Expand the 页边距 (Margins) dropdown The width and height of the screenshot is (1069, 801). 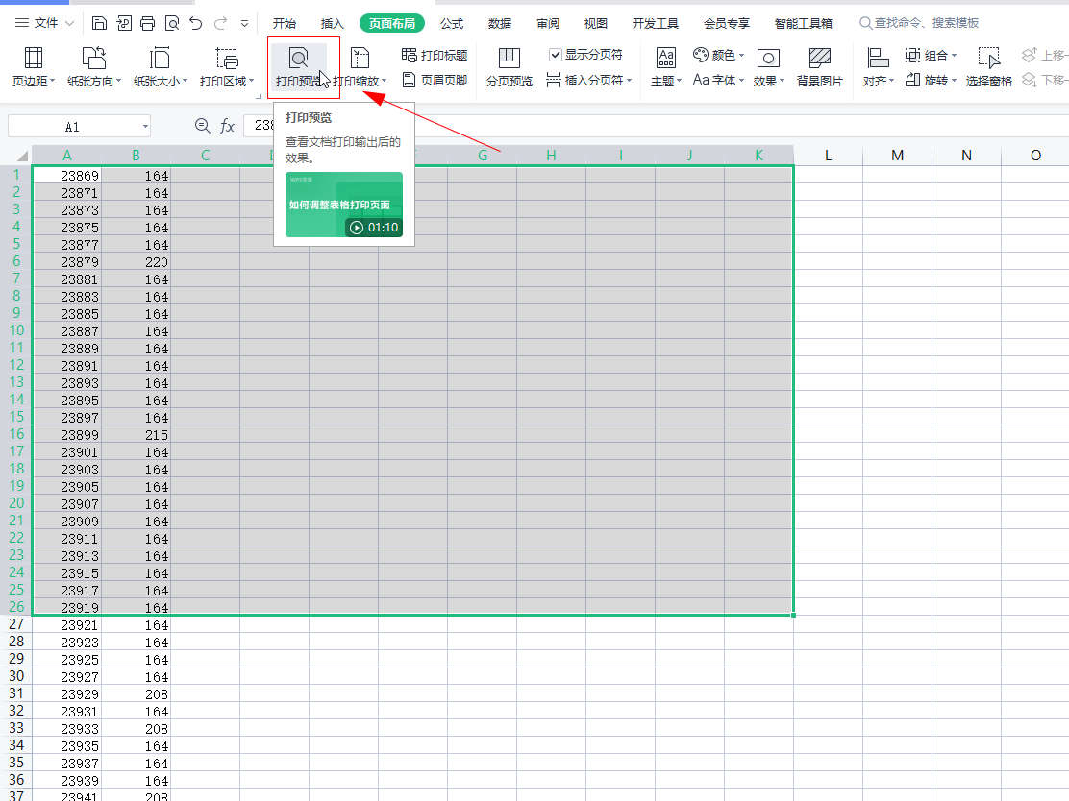click(34, 67)
